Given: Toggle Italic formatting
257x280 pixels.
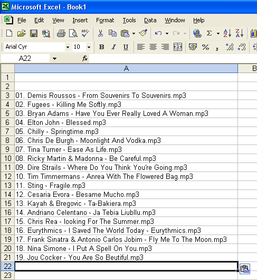Looking at the screenshot, I should click(114, 47).
